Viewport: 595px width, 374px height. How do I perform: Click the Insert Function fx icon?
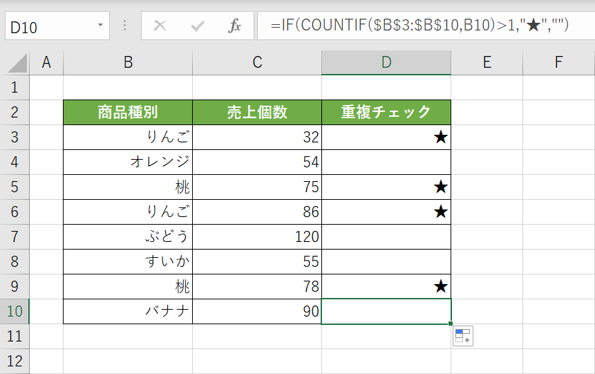tap(234, 26)
